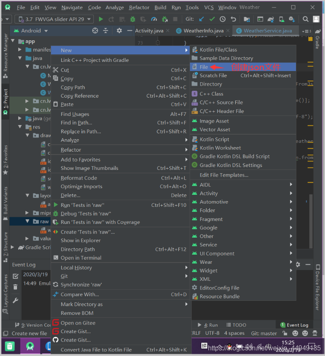
Task: Select Edit File Templates...
Action: pyautogui.click(x=243, y=175)
